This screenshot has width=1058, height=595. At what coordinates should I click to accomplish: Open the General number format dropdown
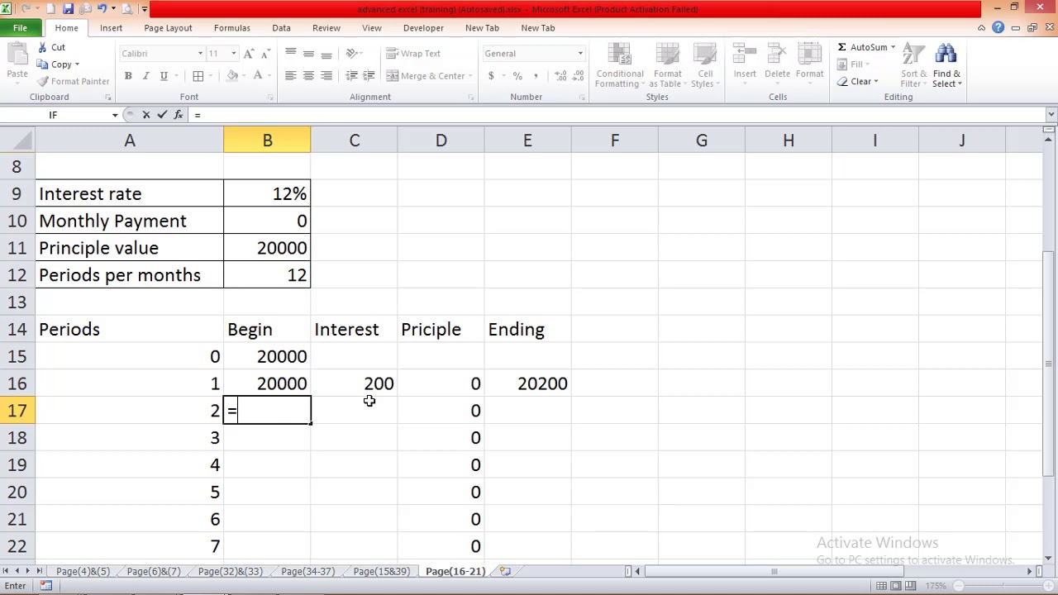[580, 54]
